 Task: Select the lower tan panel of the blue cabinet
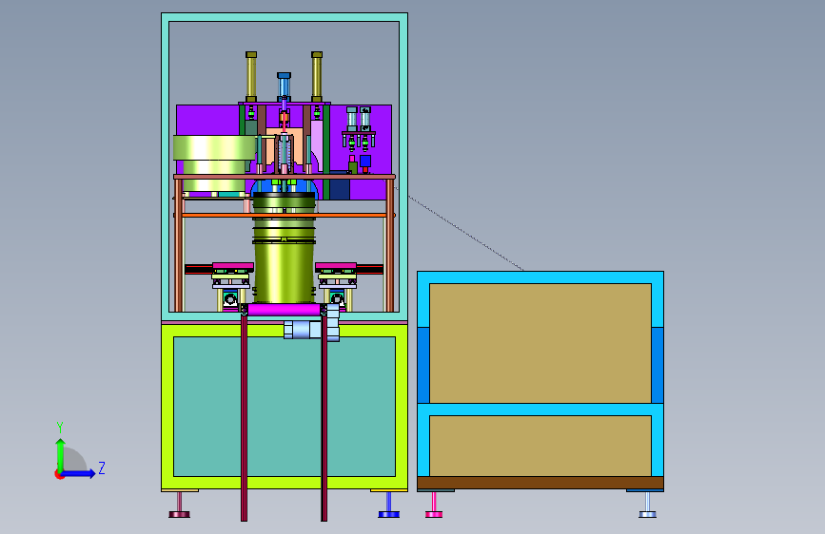pyautogui.click(x=540, y=446)
